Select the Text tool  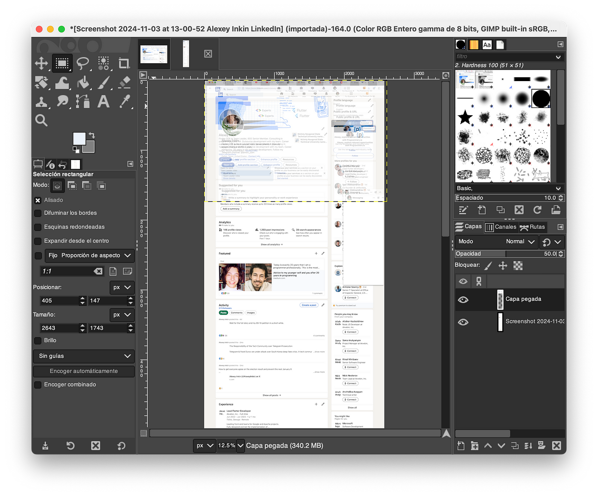tap(103, 102)
